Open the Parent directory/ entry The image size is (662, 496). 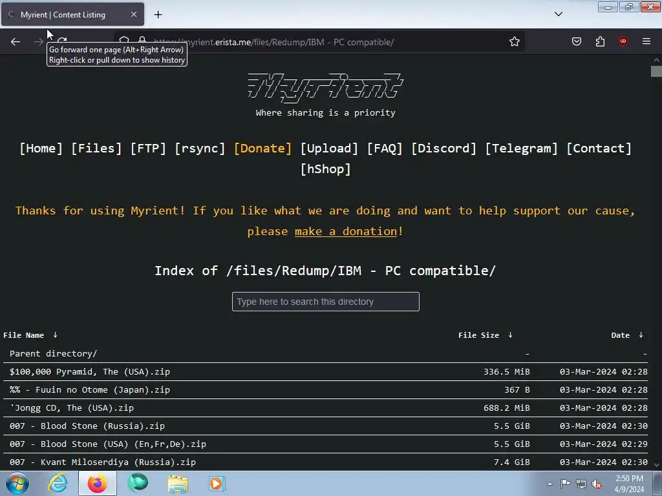point(53,353)
